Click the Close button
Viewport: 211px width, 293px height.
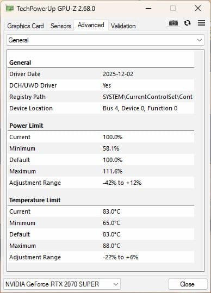pos(188,284)
